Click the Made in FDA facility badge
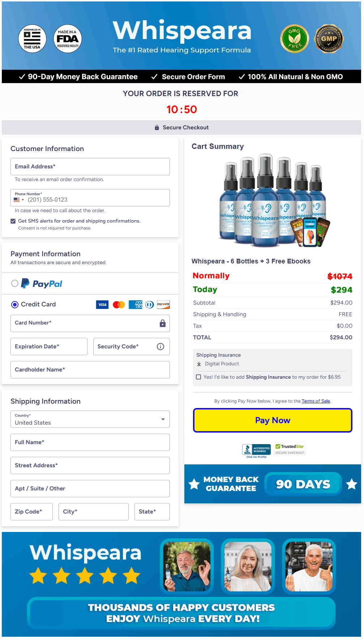364x640 pixels. 68,39
